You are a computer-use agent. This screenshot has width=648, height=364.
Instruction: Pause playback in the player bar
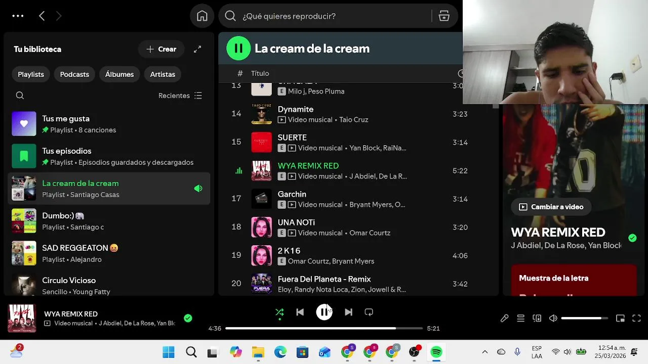pos(324,312)
